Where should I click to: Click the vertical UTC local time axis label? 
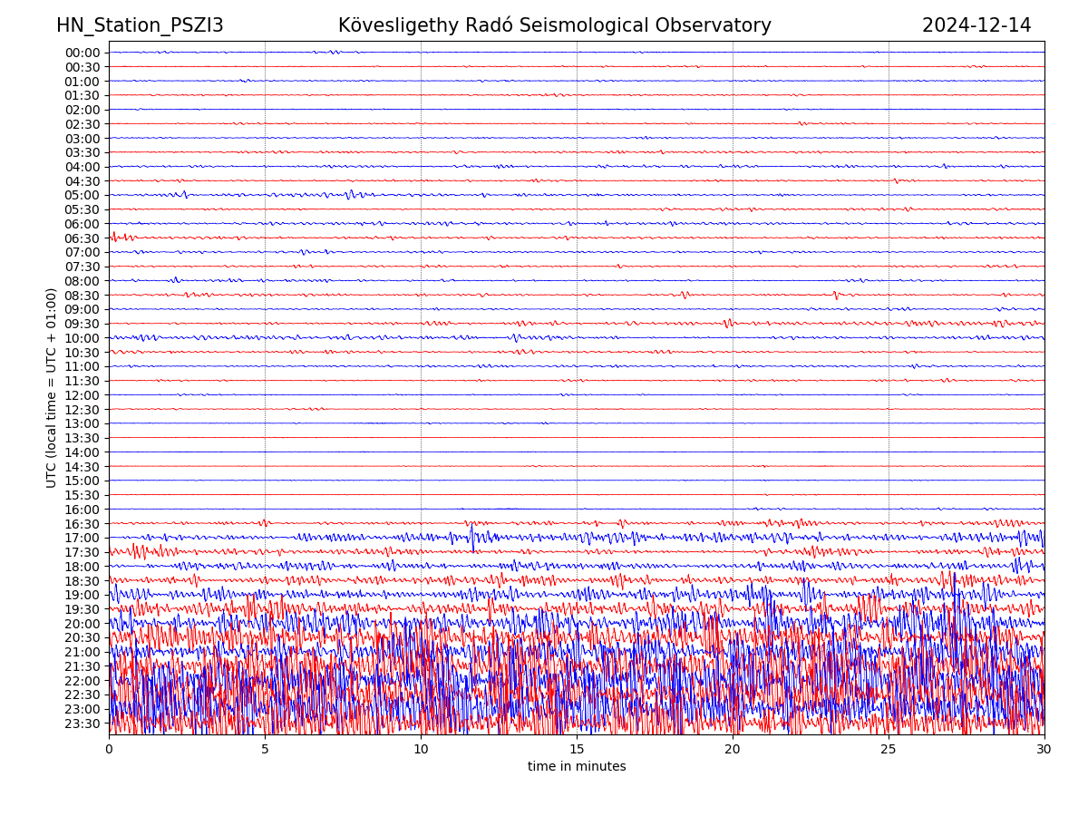coord(52,388)
